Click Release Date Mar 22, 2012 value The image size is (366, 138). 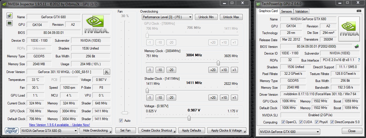[291, 40]
